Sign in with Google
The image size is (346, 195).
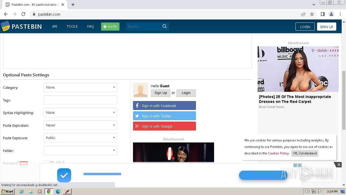[164, 126]
